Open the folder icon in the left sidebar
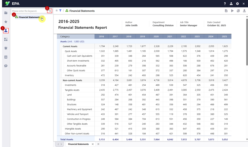 pyautogui.click(x=6, y=13)
